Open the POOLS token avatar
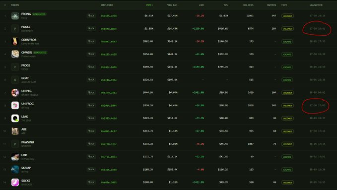 pos(15,29)
